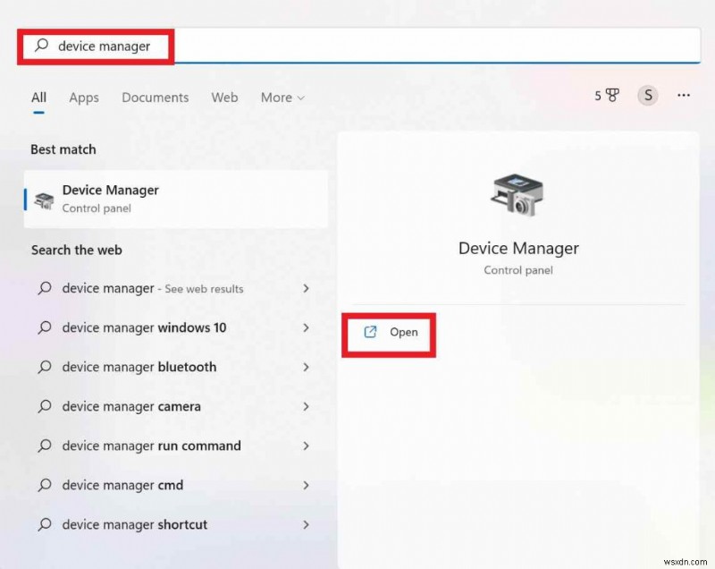Click the S account avatar
The image size is (715, 569).
pyautogui.click(x=647, y=95)
